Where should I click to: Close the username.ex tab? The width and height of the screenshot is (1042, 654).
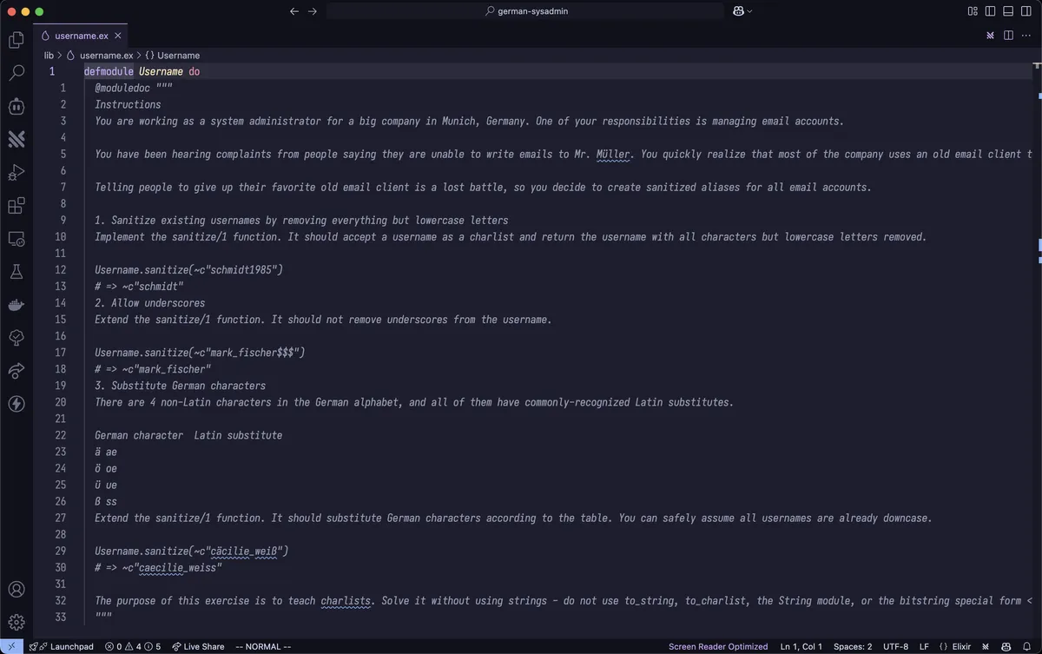118,36
